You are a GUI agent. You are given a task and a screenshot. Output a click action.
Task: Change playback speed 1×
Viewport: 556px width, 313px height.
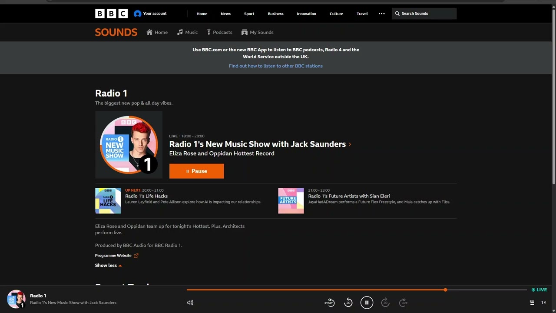[543, 303]
